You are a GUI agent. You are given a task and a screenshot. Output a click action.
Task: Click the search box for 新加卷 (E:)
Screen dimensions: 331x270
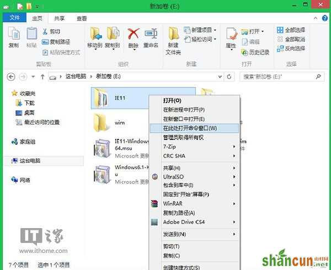282,77
